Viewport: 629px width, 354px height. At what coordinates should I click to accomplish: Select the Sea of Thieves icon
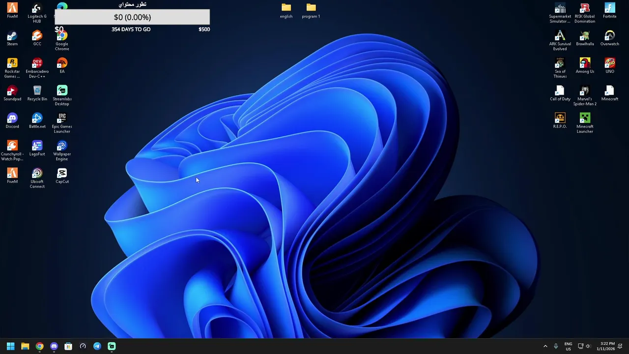(x=560, y=68)
